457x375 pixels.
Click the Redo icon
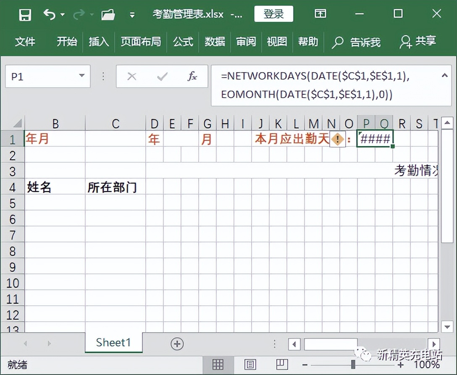point(78,14)
